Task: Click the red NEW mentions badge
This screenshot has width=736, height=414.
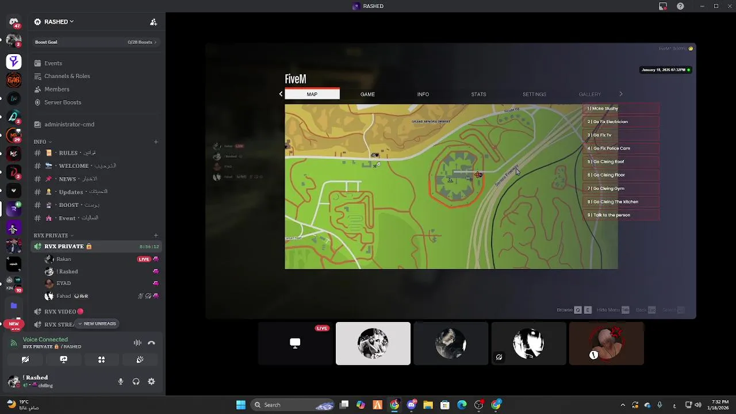Action: [x=14, y=324]
